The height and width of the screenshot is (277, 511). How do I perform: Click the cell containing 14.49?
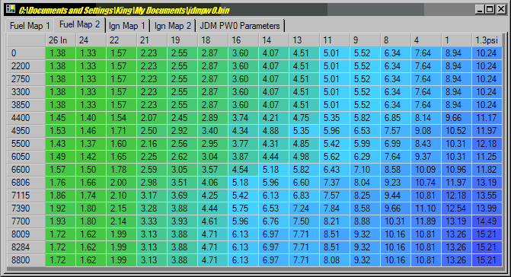(x=487, y=221)
